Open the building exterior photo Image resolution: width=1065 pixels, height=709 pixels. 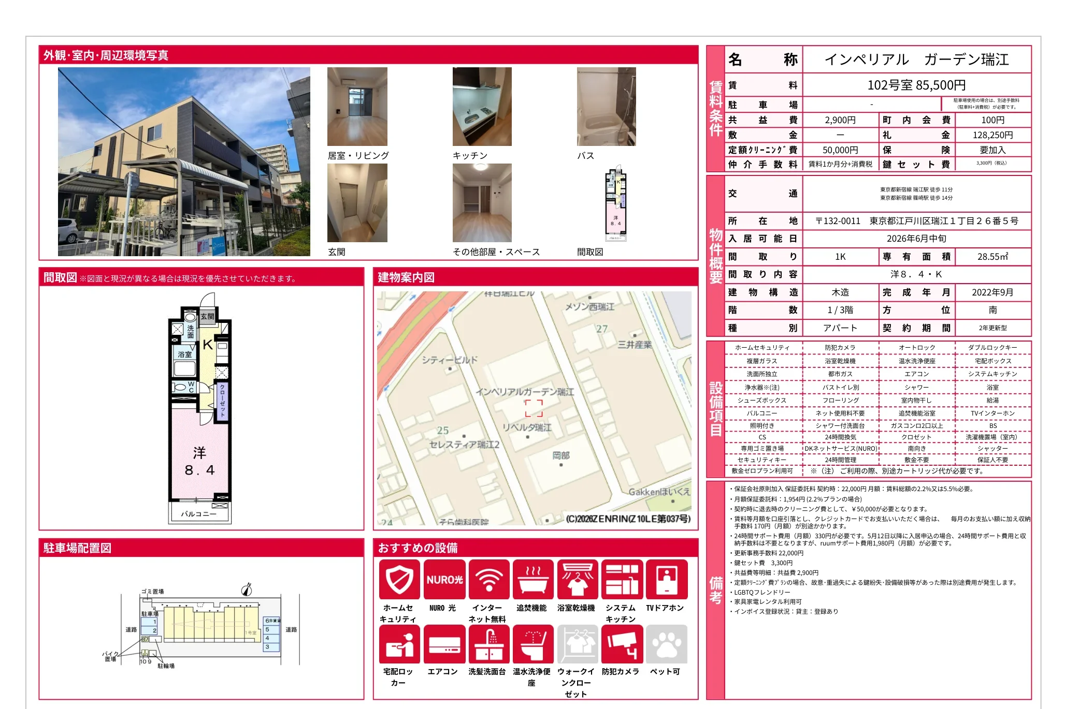(x=184, y=161)
